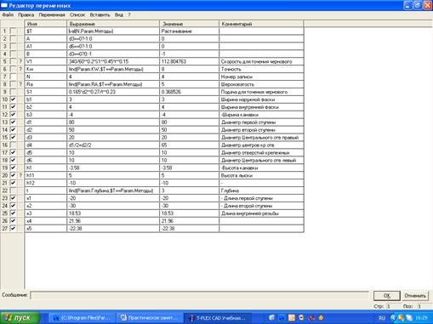Select the name cell of variable Ra
This screenshot has width=433, height=324.
click(x=46, y=84)
